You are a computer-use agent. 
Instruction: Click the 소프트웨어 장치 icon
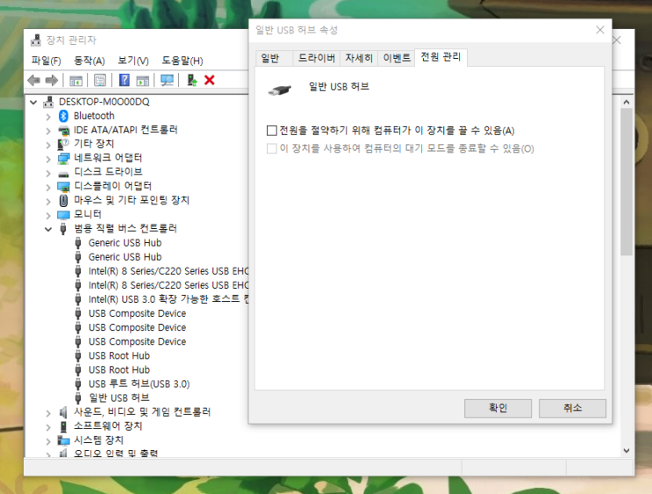coord(63,426)
